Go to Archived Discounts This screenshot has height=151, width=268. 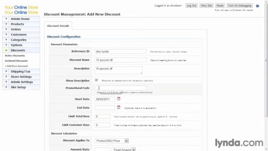pyautogui.click(x=16, y=61)
